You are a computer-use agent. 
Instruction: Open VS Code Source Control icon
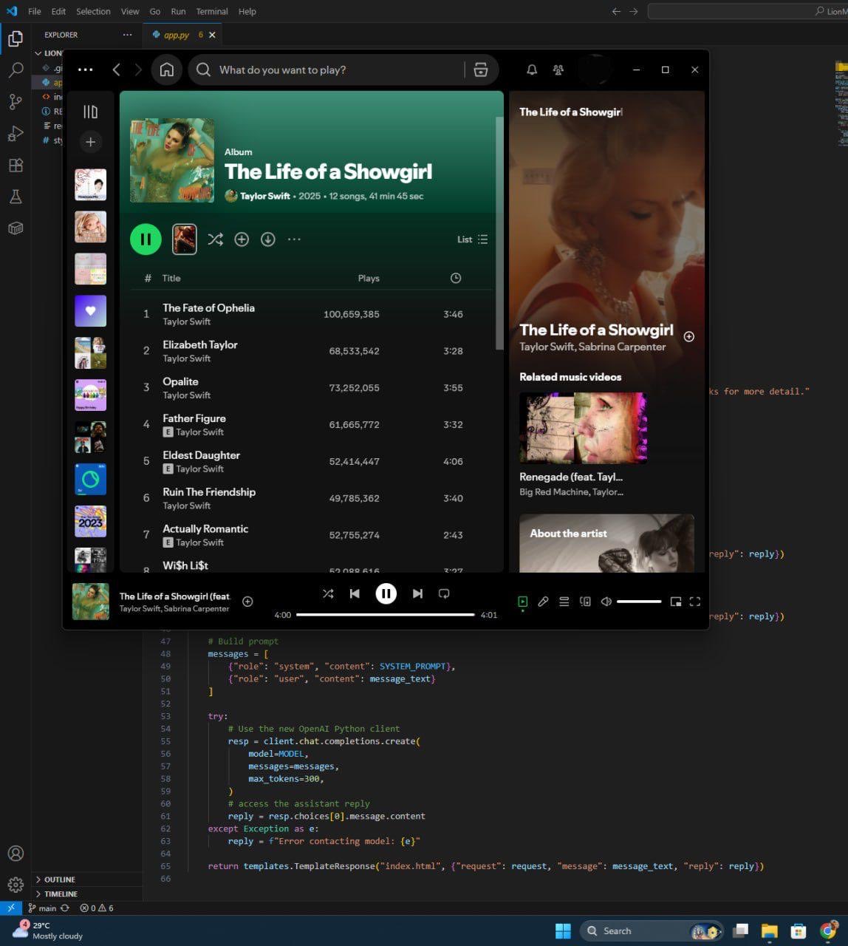(x=16, y=102)
